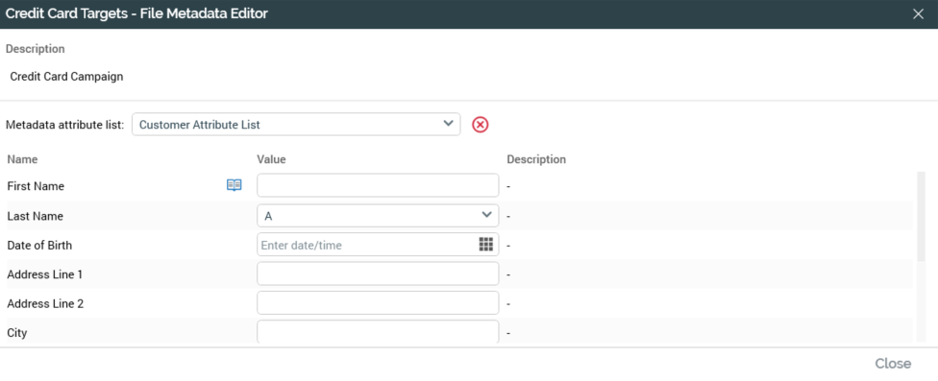938x381 pixels.
Task: Click the City value input
Action: click(378, 332)
